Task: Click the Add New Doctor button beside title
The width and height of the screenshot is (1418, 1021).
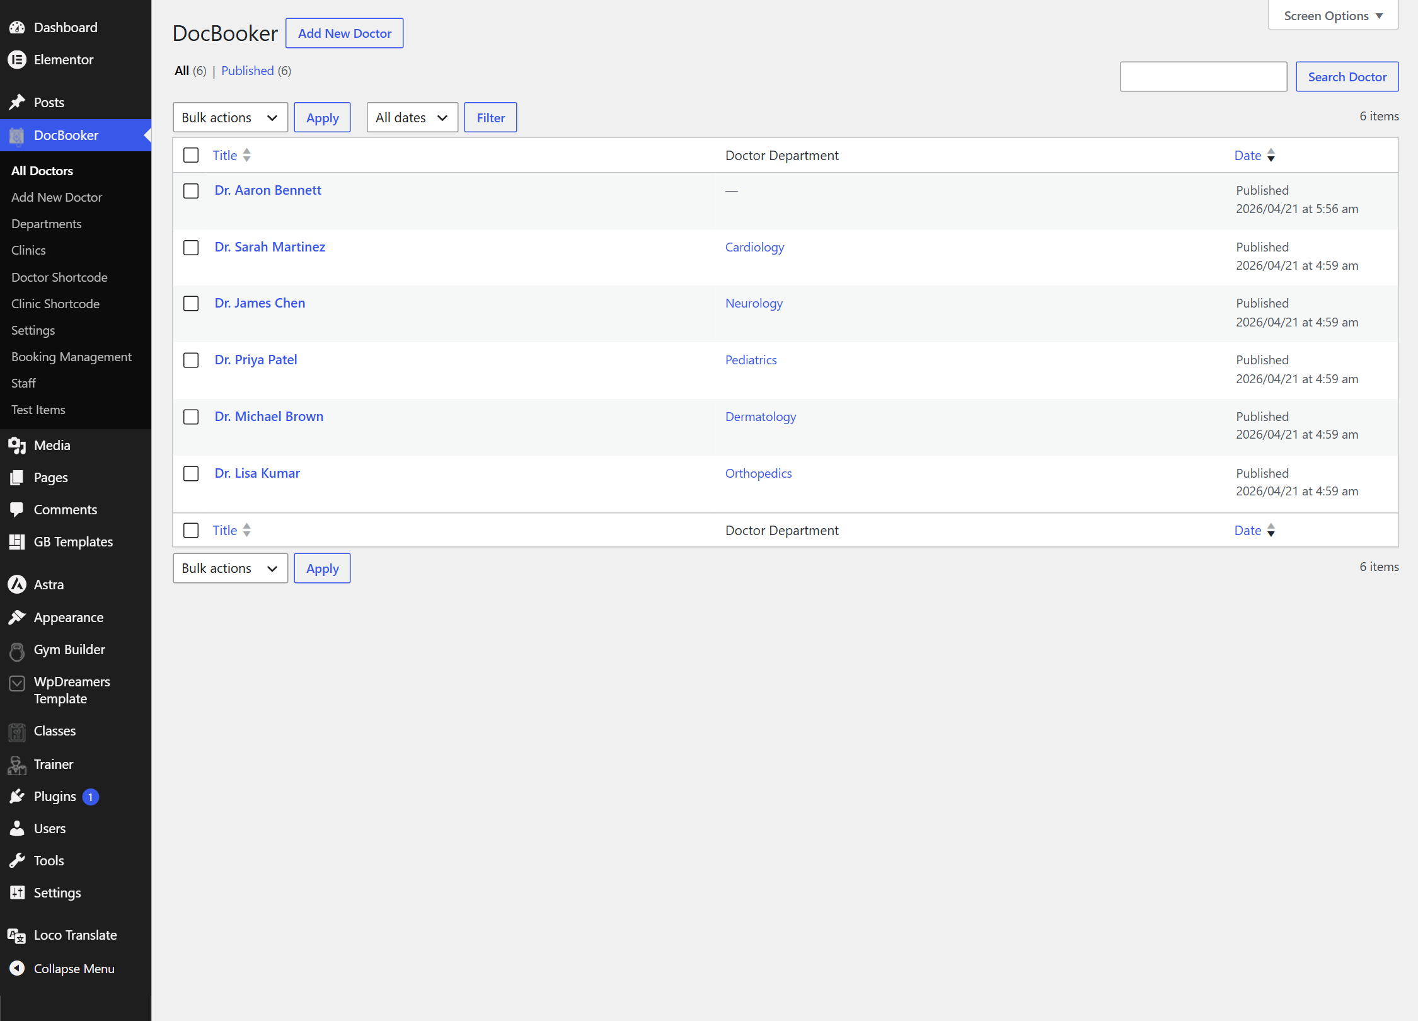Action: (x=345, y=33)
